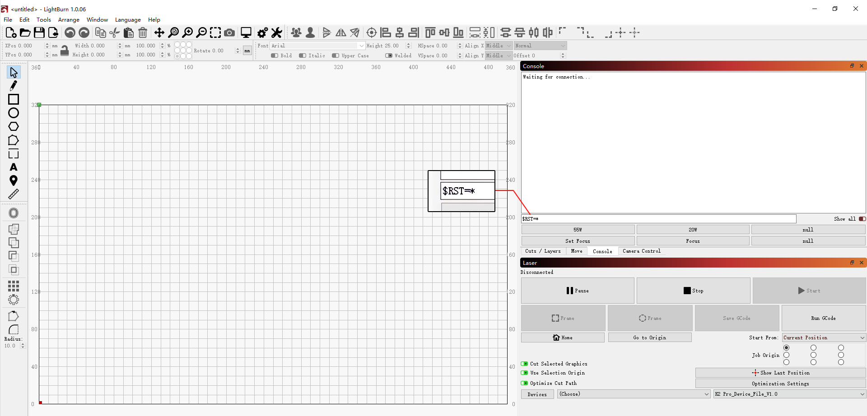
Task: Toggle Optimize Cut Path switch
Action: (524, 383)
